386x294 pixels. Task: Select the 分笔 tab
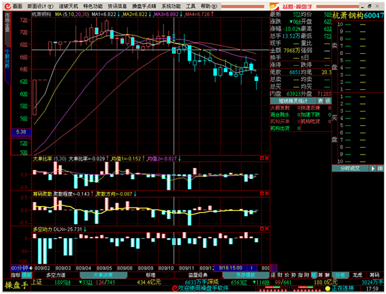click(340, 275)
